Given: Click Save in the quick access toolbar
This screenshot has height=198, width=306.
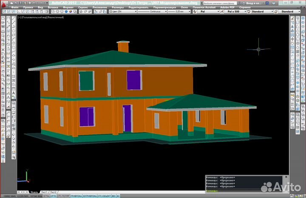Looking at the screenshot, I should pyautogui.click(x=20, y=3).
